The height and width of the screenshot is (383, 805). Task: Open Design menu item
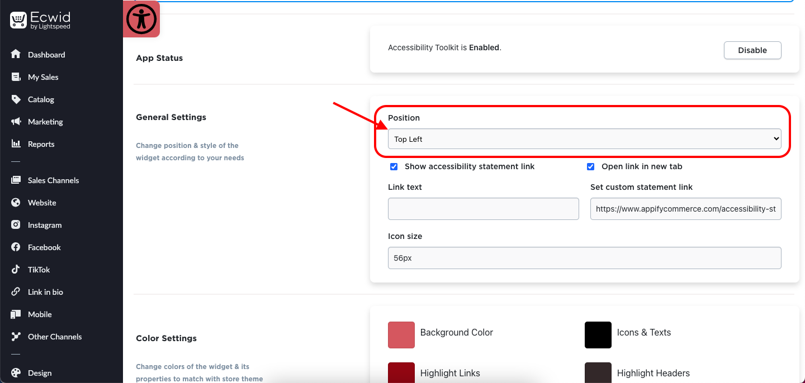pos(40,373)
